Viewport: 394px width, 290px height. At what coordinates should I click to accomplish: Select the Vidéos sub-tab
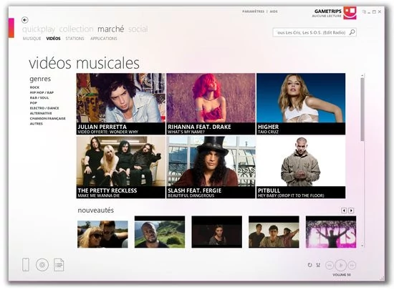53,39
